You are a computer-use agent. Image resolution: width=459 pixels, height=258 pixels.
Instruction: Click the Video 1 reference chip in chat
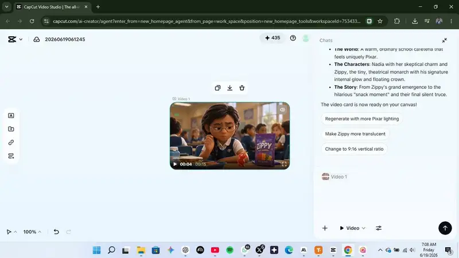(x=334, y=177)
